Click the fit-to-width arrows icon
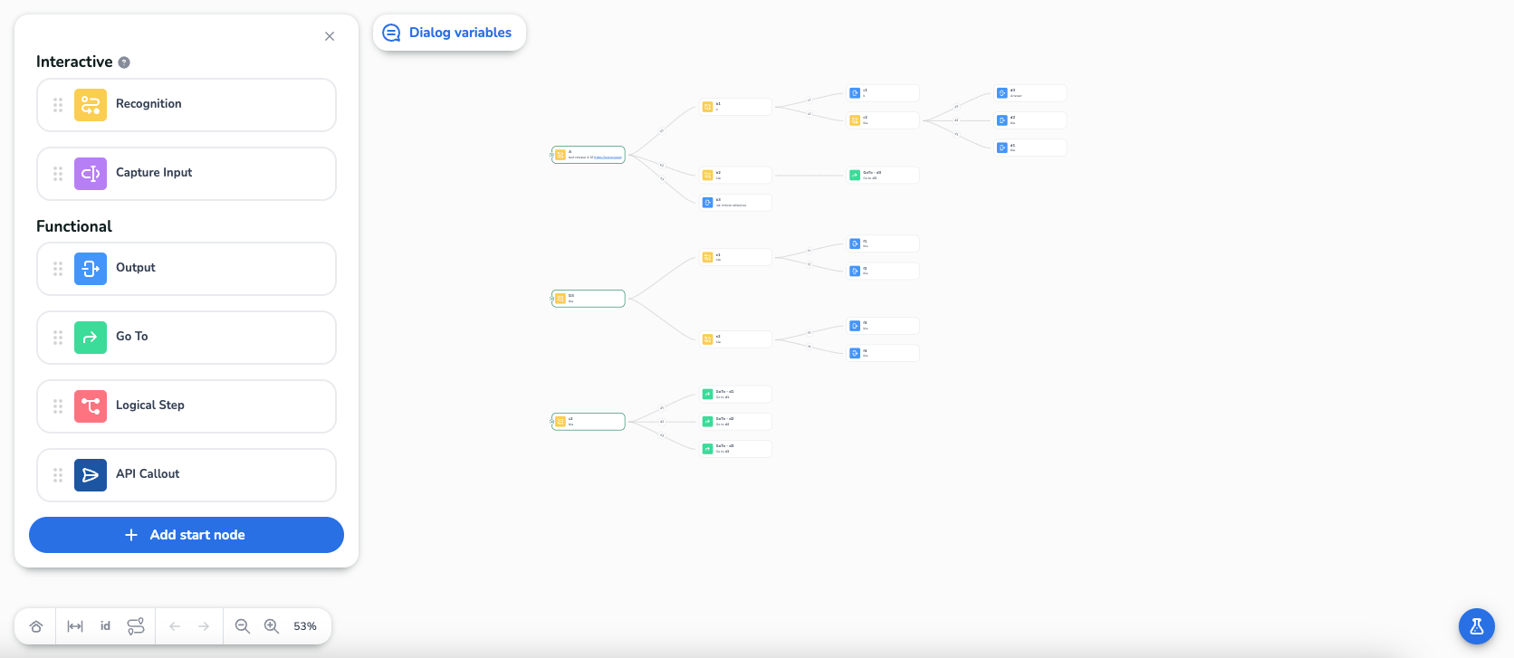1514x658 pixels. [75, 626]
